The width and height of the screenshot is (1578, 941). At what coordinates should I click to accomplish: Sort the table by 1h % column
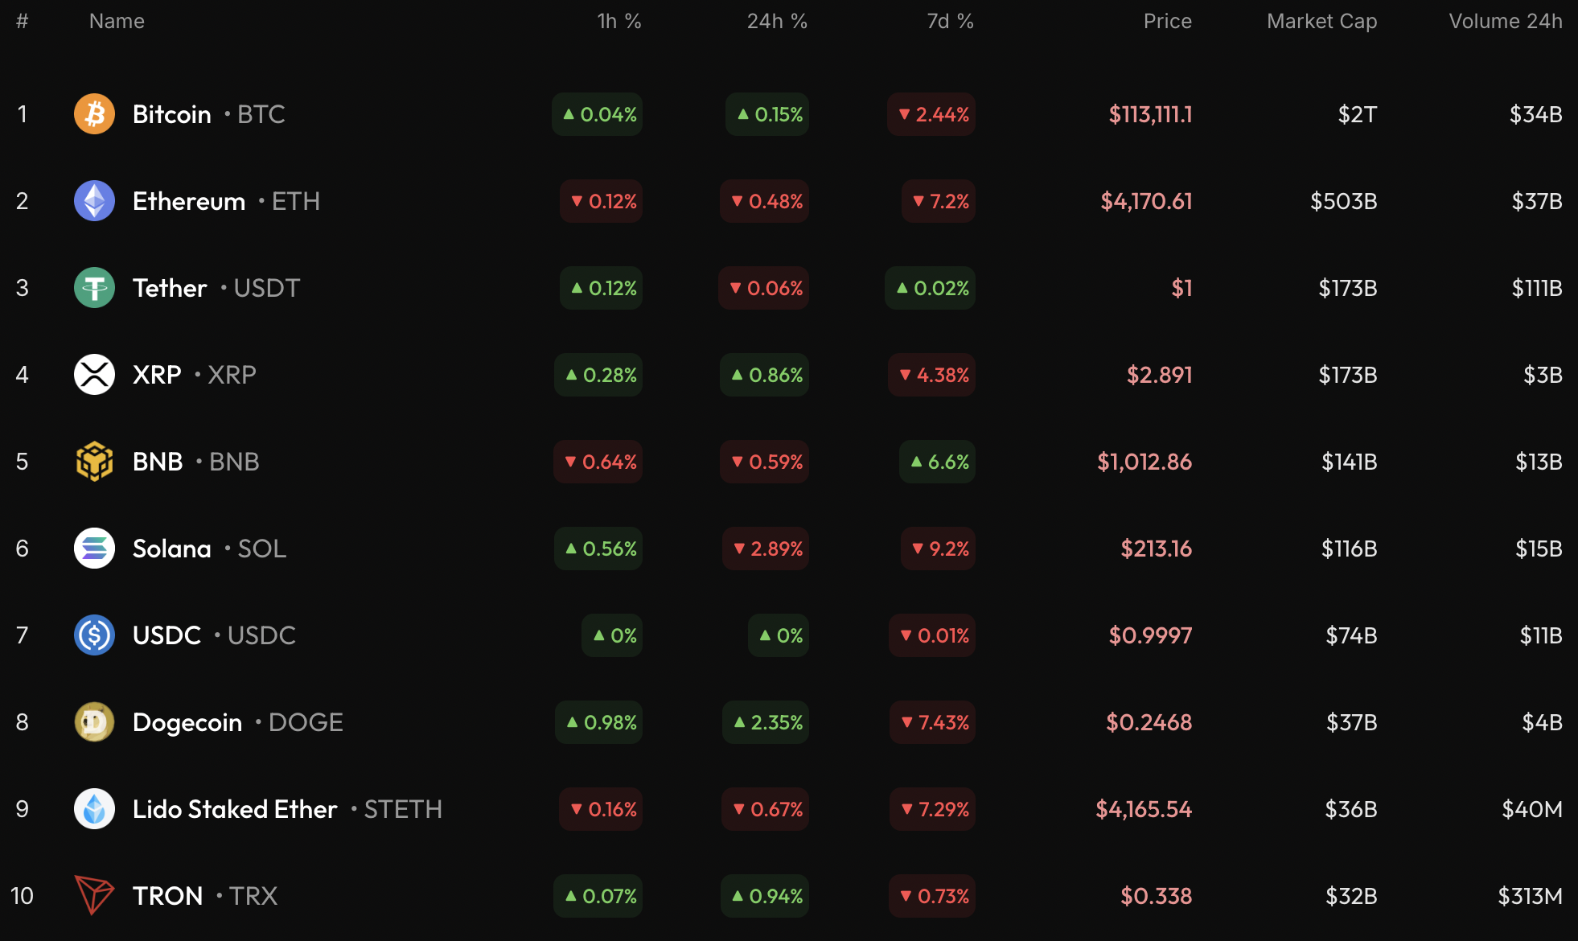click(618, 22)
